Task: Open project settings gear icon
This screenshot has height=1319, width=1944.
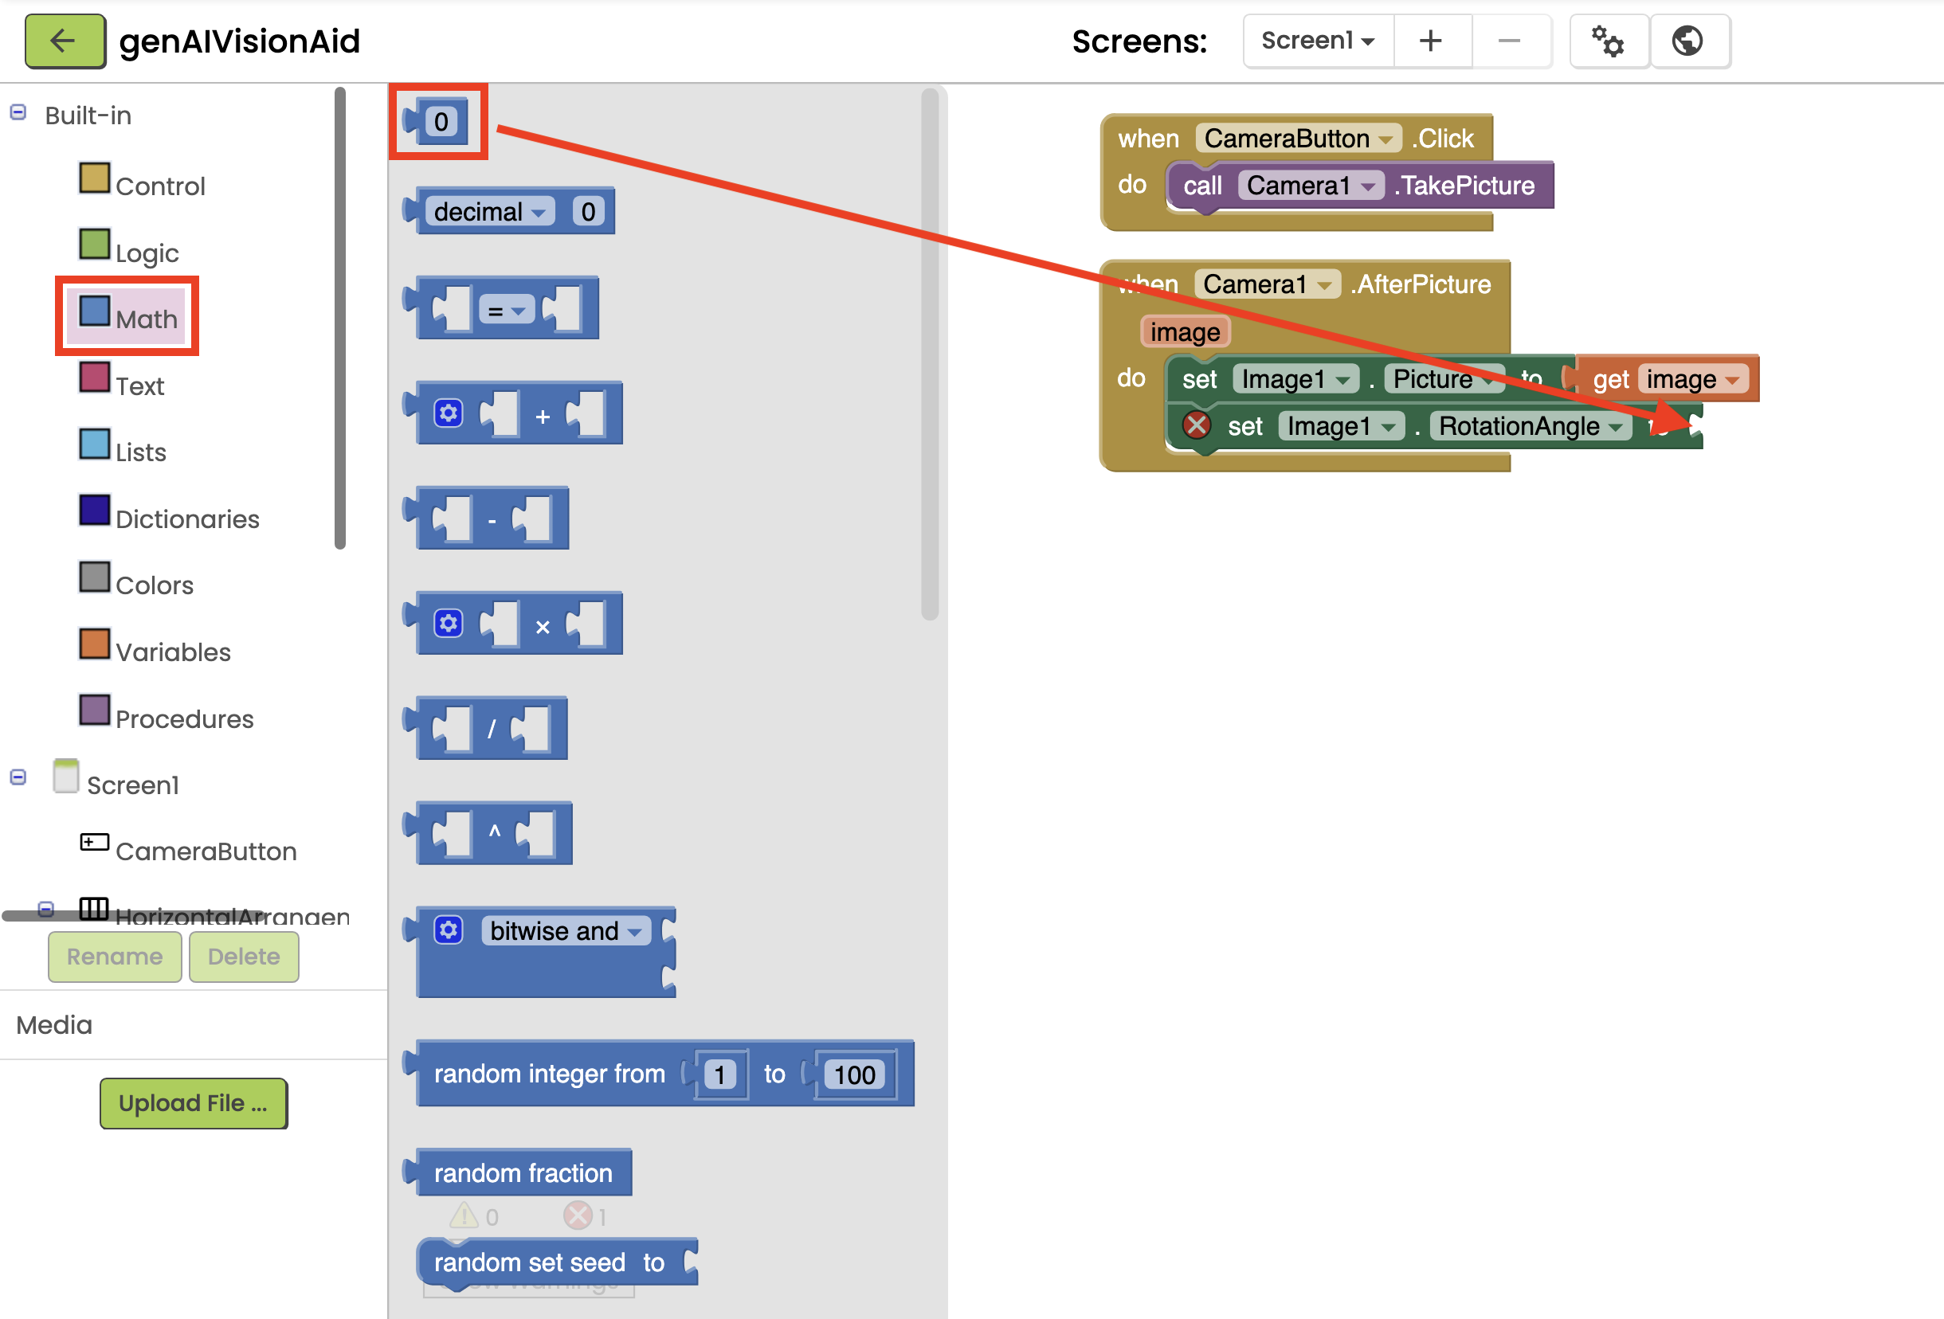Action: (1608, 41)
